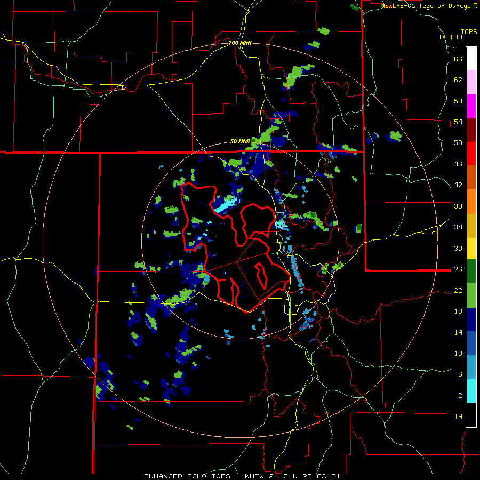Click the yellow legend swatch
This screenshot has height=480, width=480.
(x=471, y=248)
